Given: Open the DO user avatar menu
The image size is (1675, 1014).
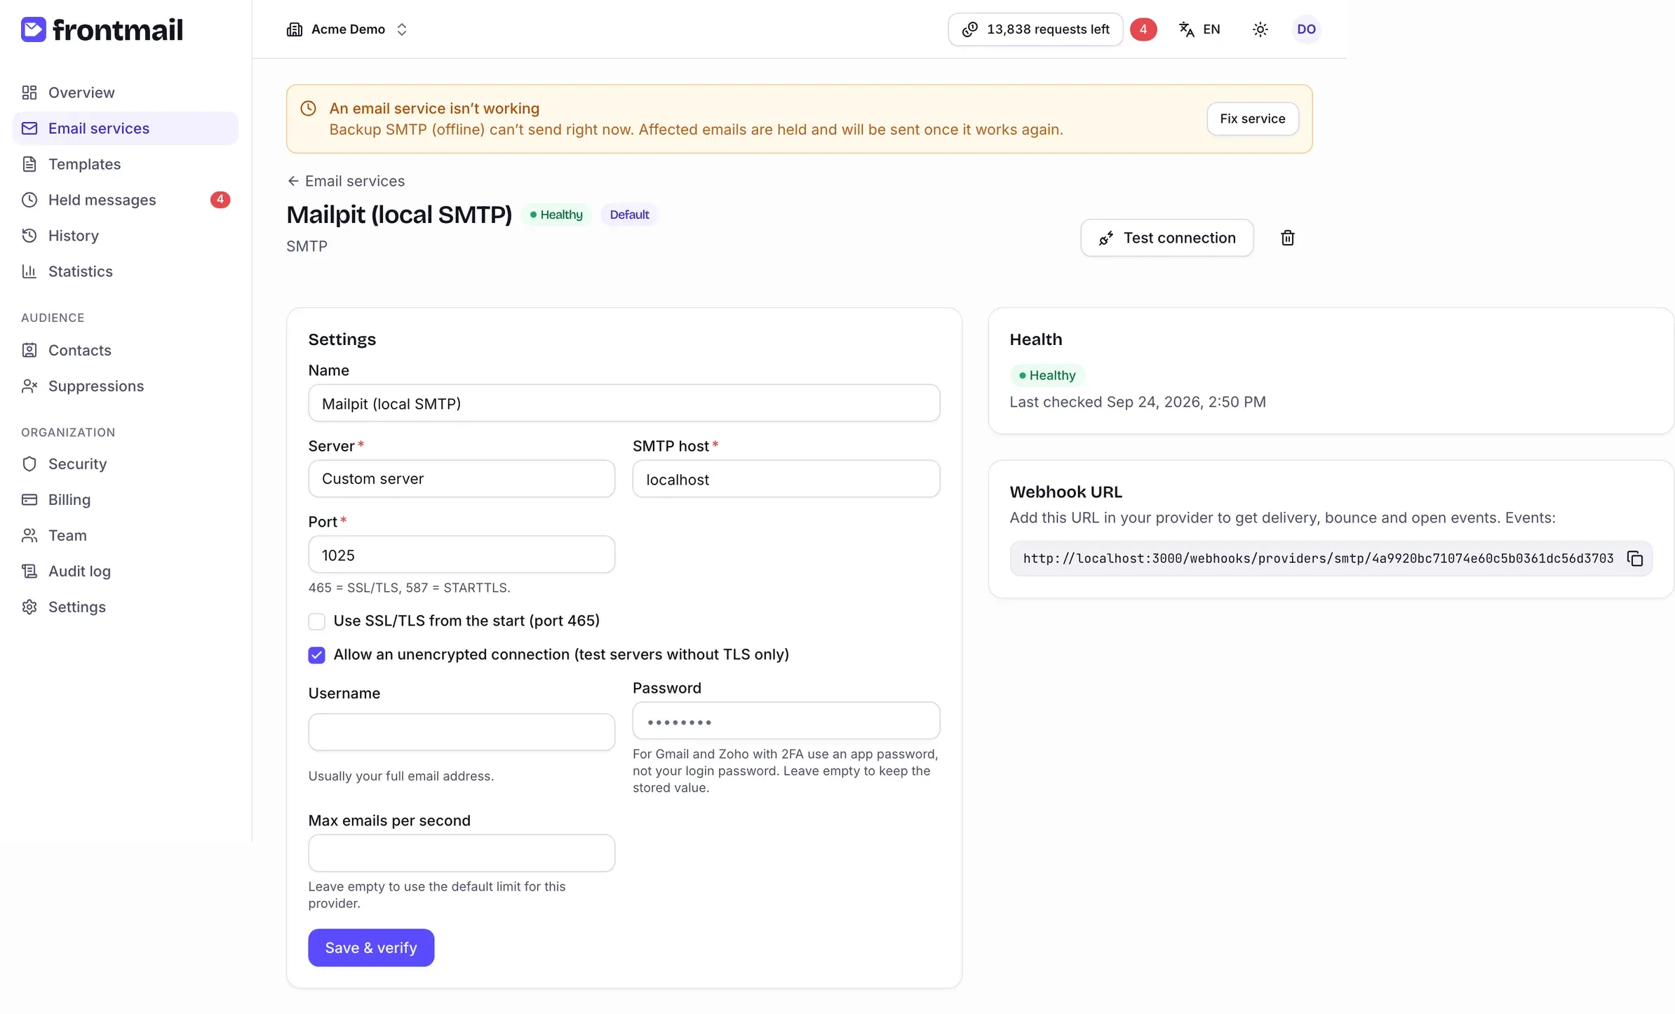Looking at the screenshot, I should [1306, 29].
